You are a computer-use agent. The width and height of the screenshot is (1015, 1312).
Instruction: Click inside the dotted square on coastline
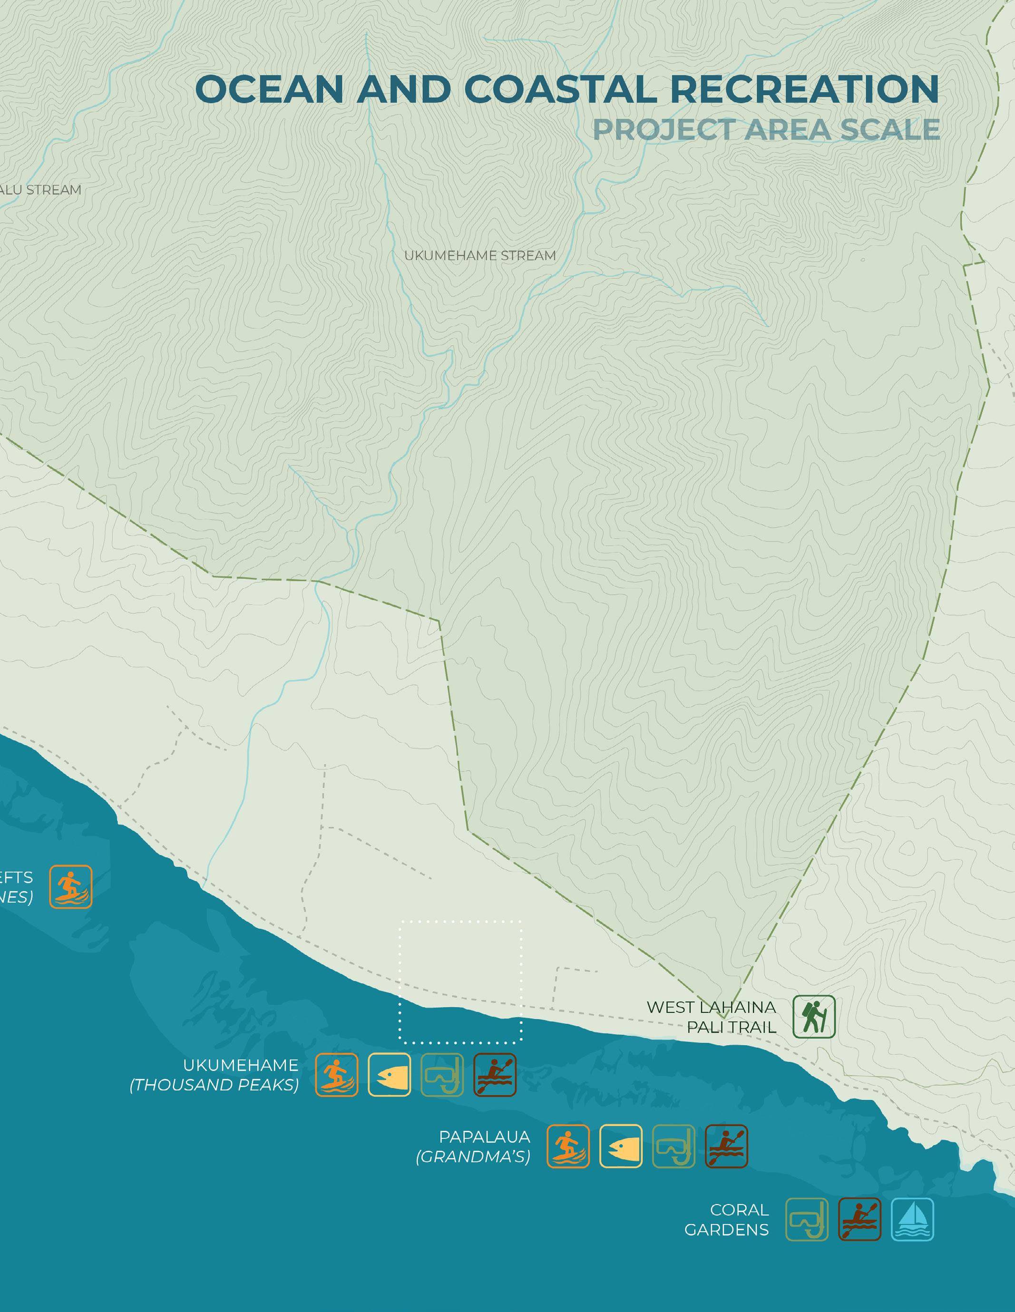point(460,982)
